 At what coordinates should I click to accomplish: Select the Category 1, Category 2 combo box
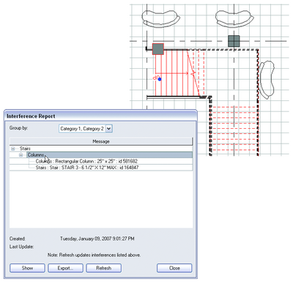86,129
